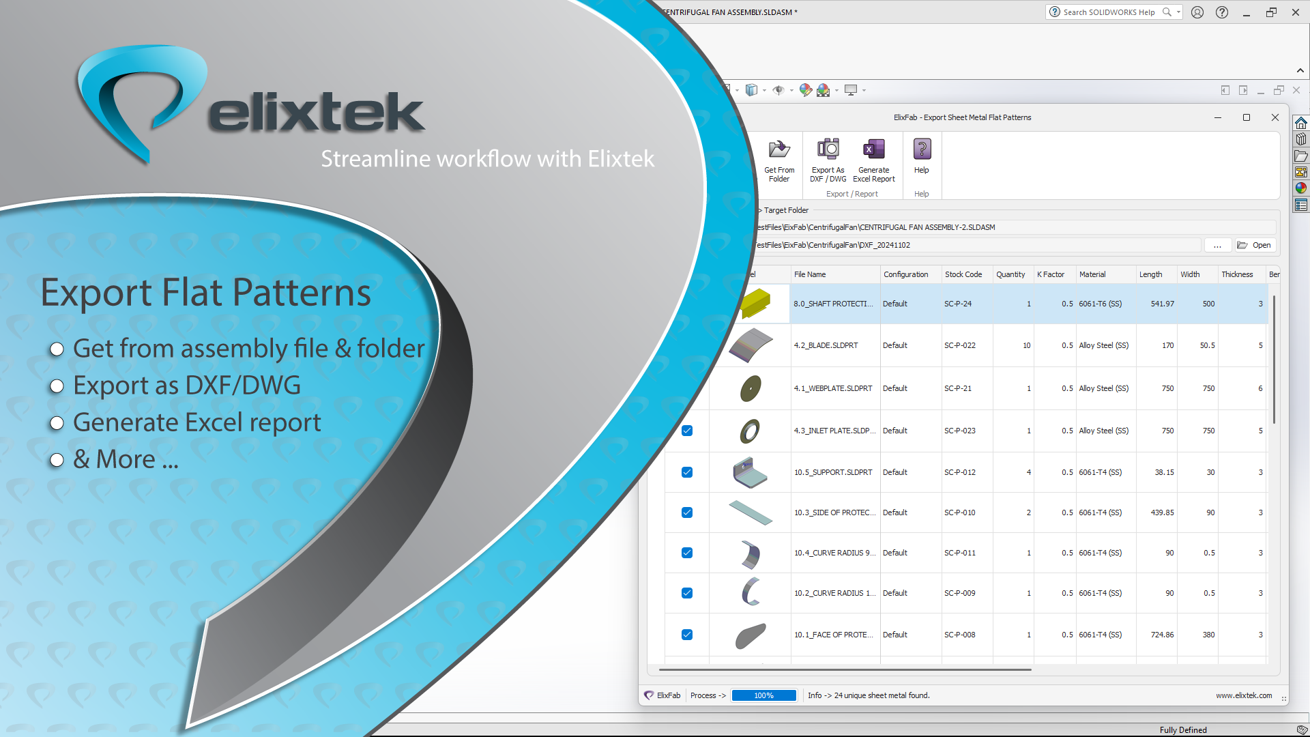Select the 4.1_WEBPLATE.SLDPRT file name cell
This screenshot has width=1310, height=737.
tap(835, 388)
